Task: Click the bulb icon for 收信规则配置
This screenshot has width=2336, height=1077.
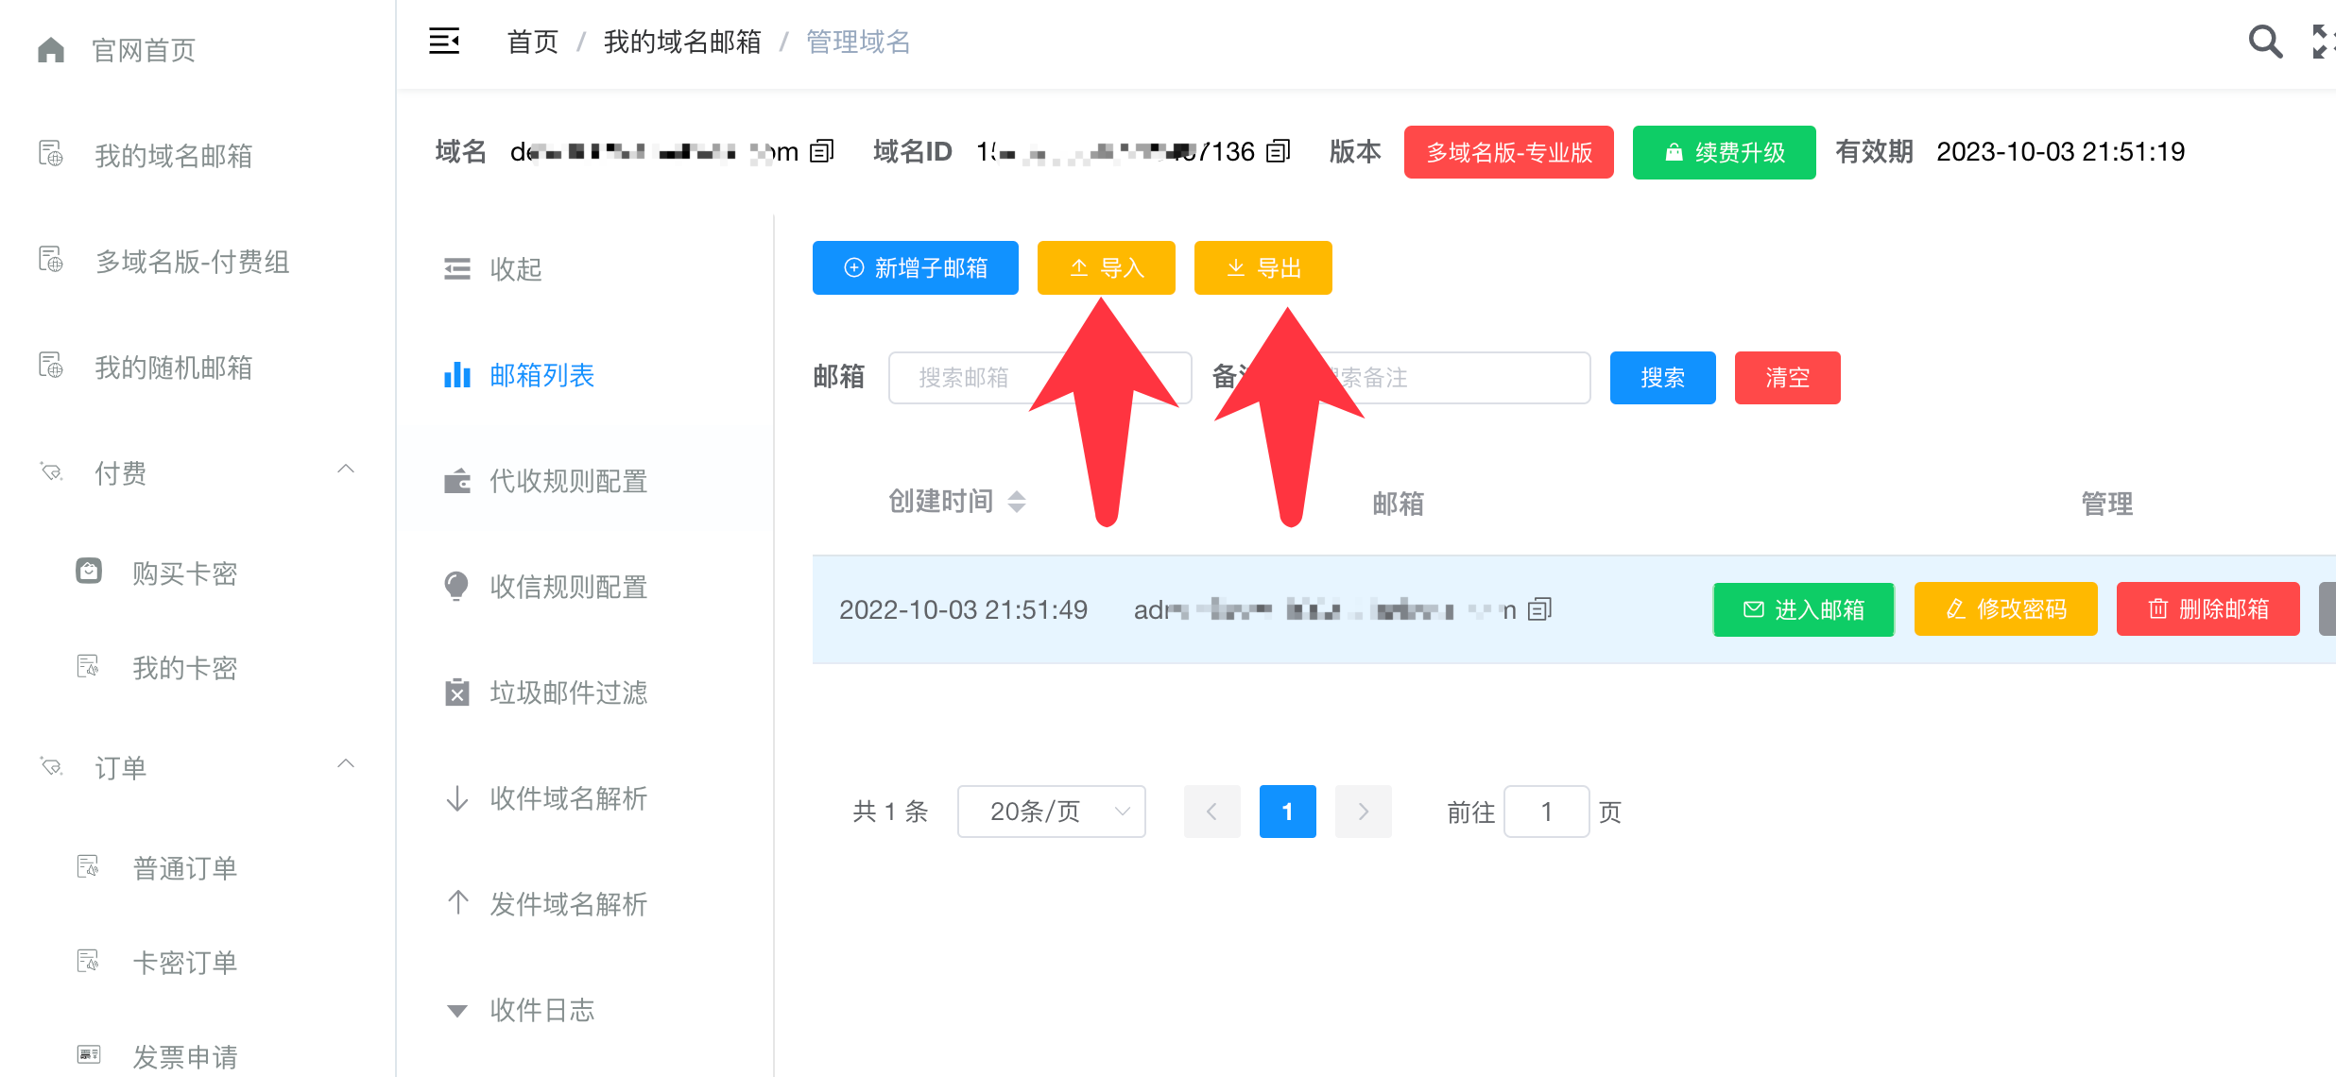Action: (456, 587)
